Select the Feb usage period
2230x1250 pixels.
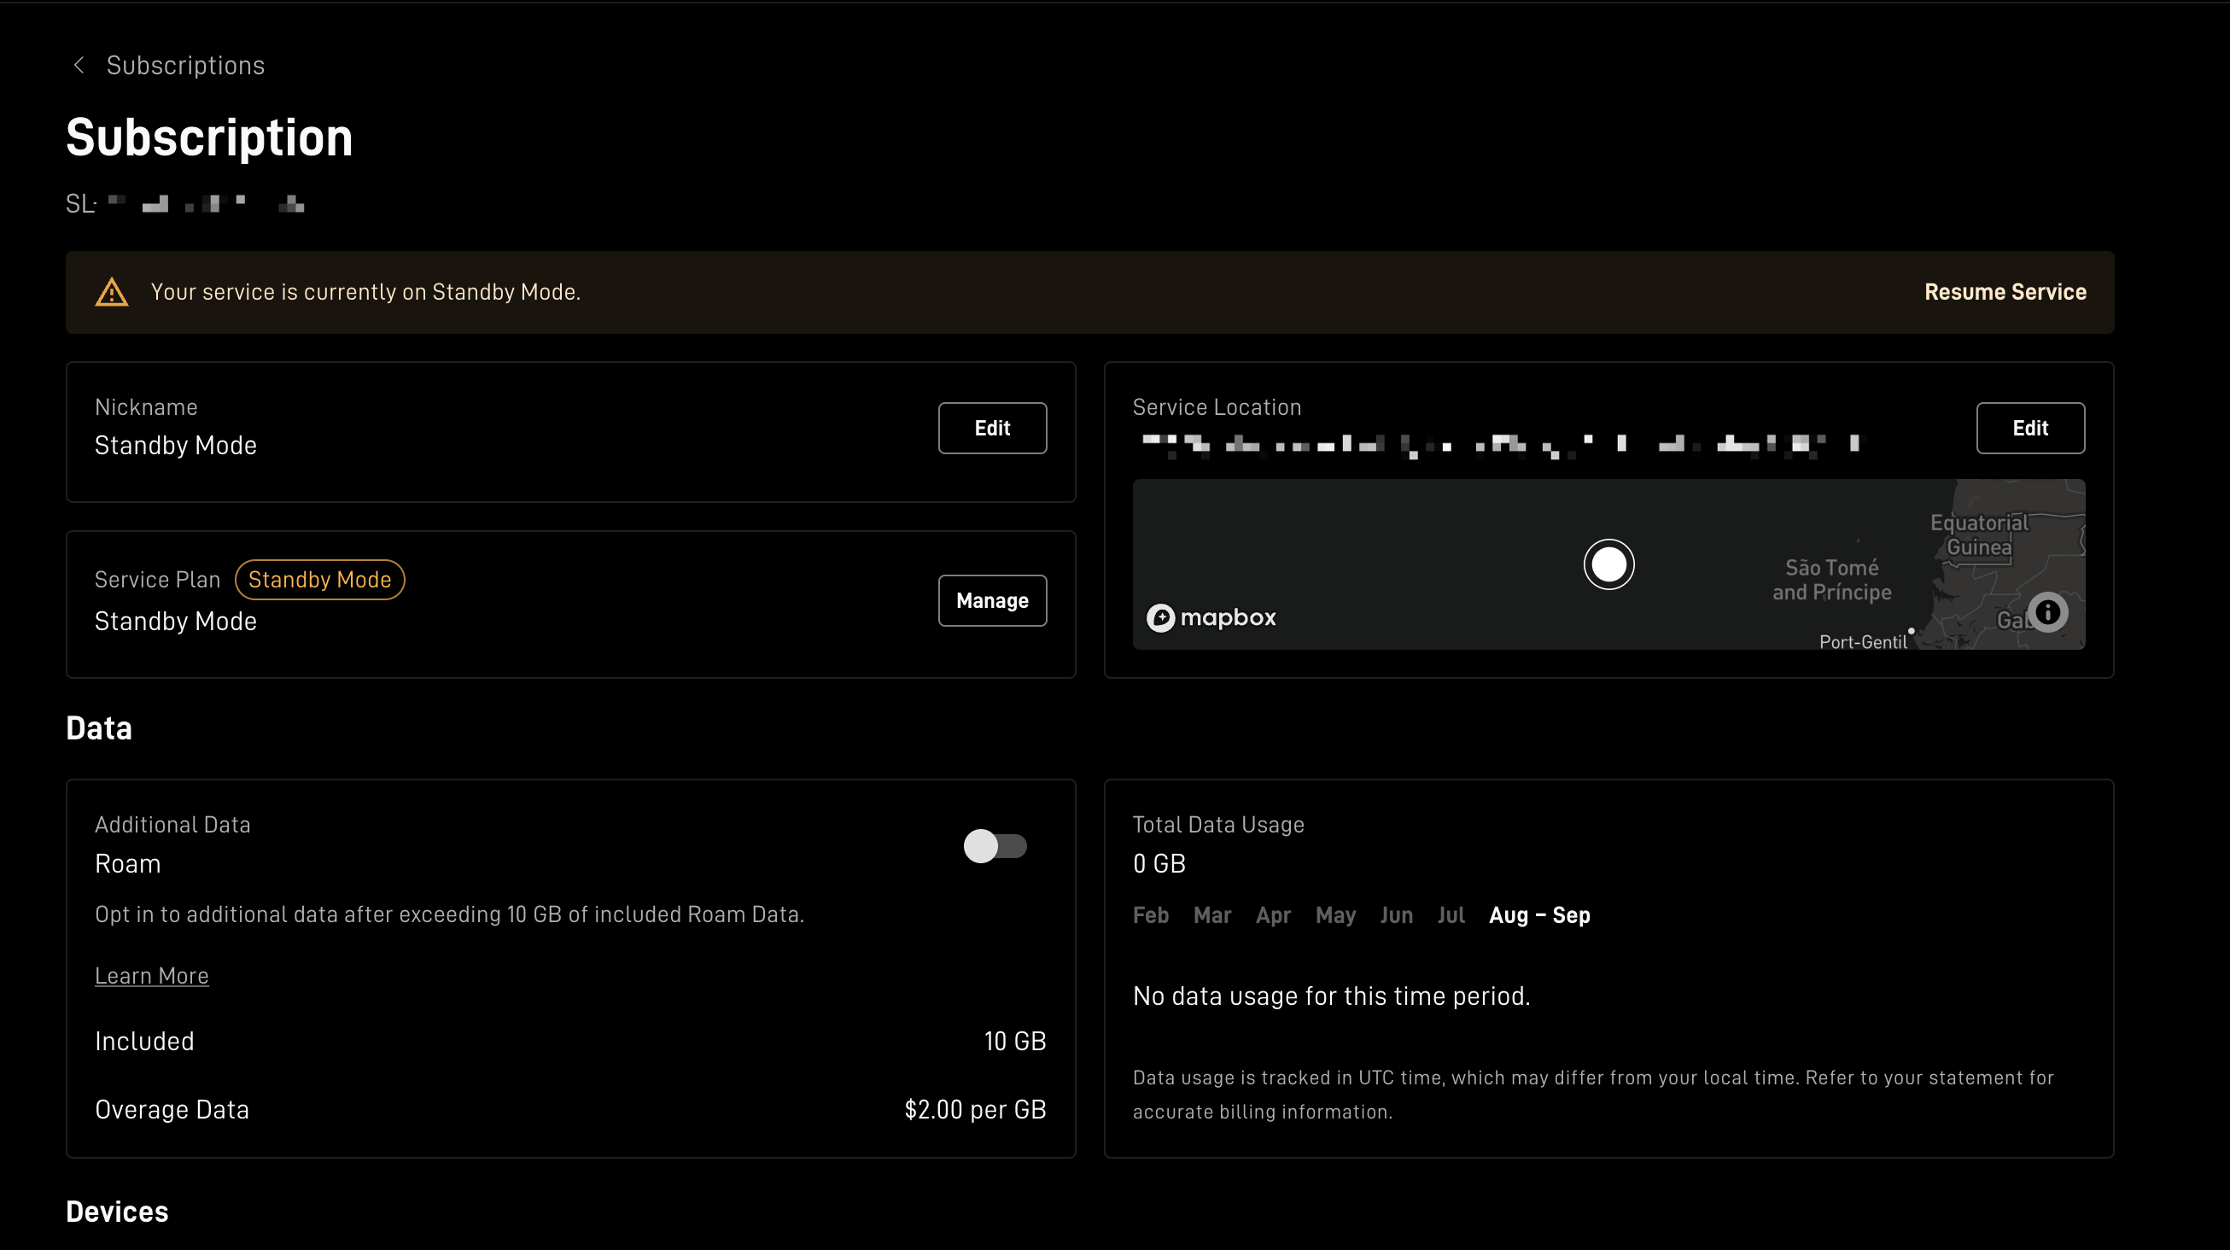pyautogui.click(x=1150, y=915)
